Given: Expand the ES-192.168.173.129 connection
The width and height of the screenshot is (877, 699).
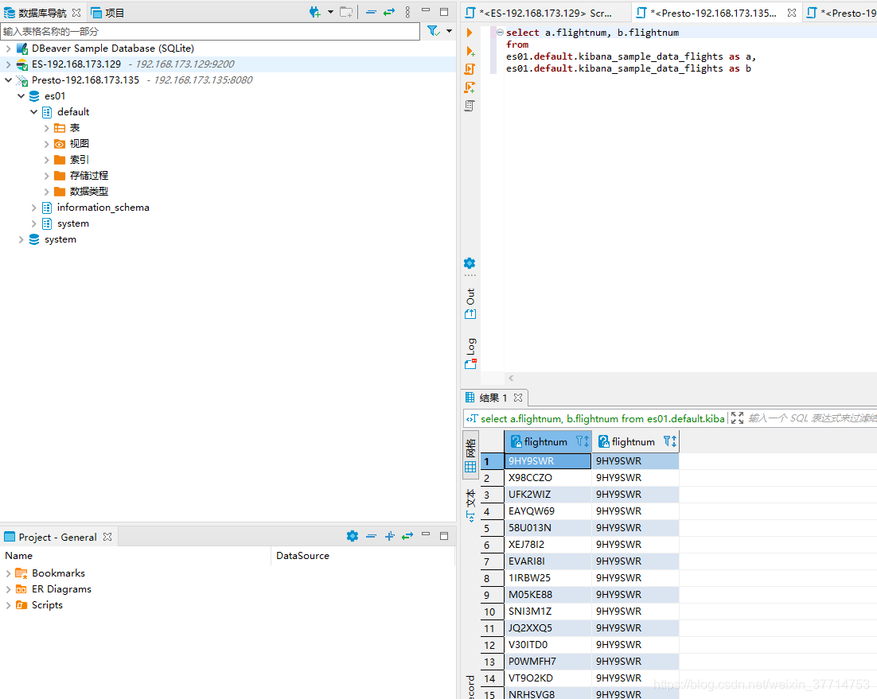Looking at the screenshot, I should pyautogui.click(x=8, y=64).
